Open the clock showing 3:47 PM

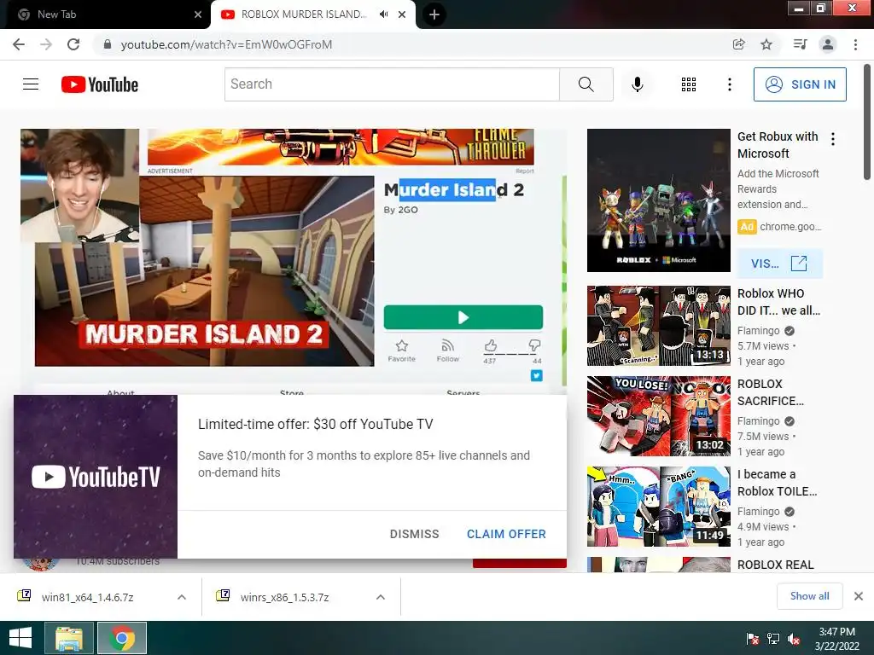coord(836,638)
